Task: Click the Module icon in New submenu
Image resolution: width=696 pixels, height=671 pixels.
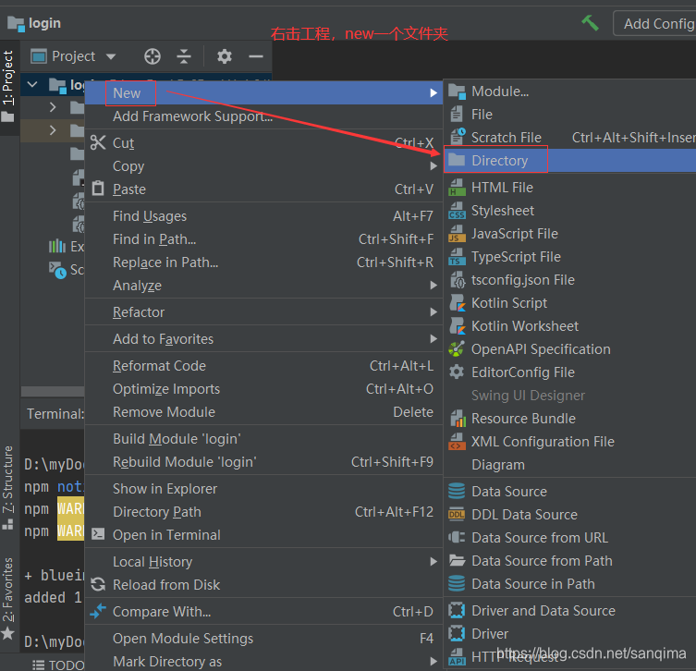Action: 457,91
